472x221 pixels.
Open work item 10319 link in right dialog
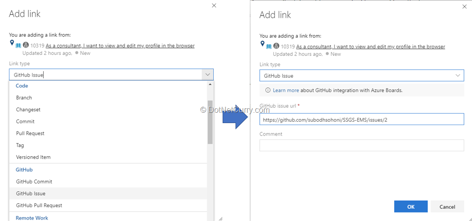[370, 46]
